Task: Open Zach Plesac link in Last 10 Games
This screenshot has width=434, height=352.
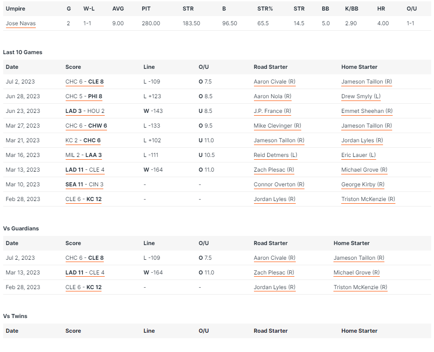Action: 274,170
